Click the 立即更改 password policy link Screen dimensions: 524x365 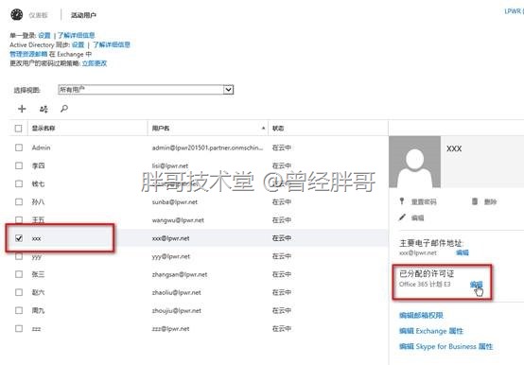coord(95,63)
